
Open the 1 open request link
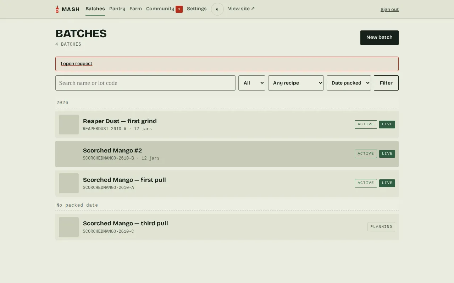pos(76,64)
